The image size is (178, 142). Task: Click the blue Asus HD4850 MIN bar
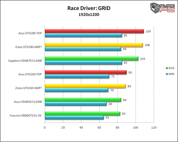[x=76, y=104]
